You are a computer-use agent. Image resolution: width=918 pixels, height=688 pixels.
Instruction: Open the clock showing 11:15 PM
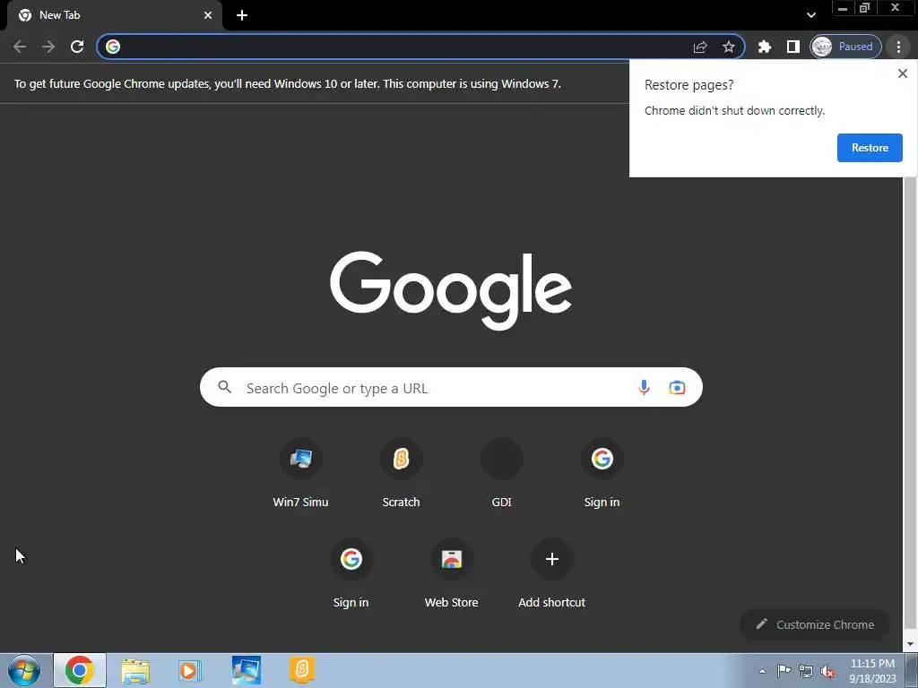pyautogui.click(x=872, y=671)
